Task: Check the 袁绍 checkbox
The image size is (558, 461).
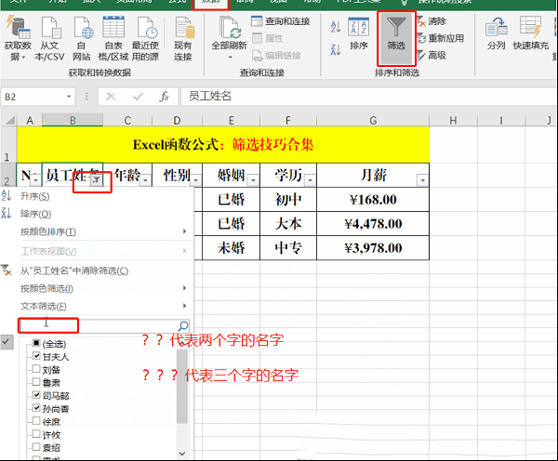Action: coord(36,447)
